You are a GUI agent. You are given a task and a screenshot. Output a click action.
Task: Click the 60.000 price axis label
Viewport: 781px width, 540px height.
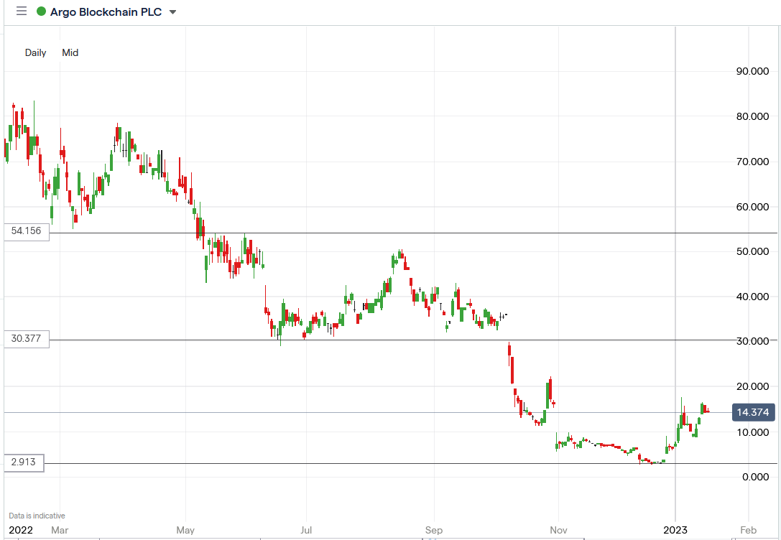(752, 207)
